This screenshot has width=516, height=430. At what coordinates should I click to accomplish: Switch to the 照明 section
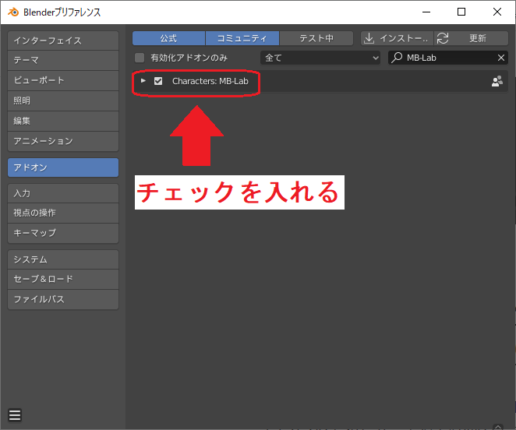63,100
